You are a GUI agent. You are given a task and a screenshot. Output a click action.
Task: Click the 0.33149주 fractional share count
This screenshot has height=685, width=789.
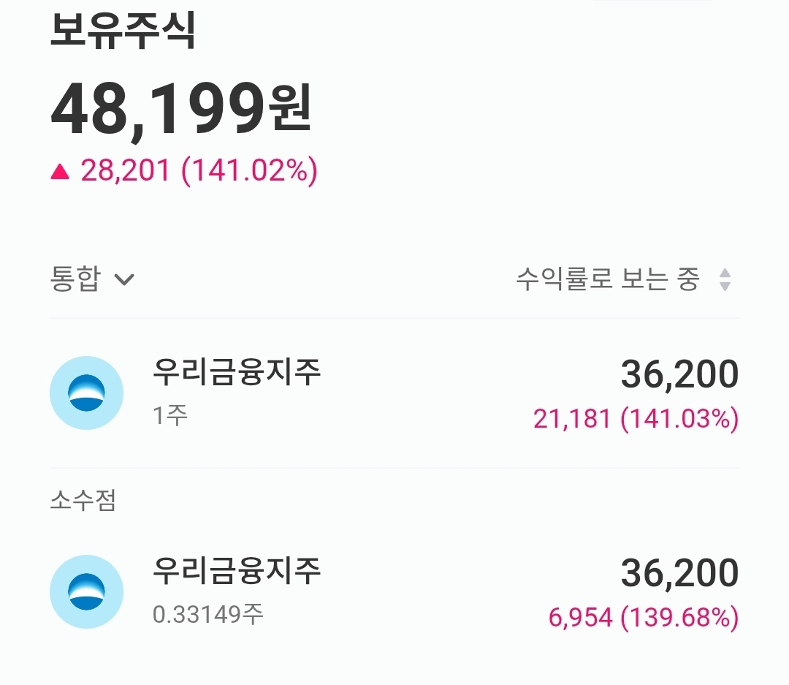click(x=208, y=613)
